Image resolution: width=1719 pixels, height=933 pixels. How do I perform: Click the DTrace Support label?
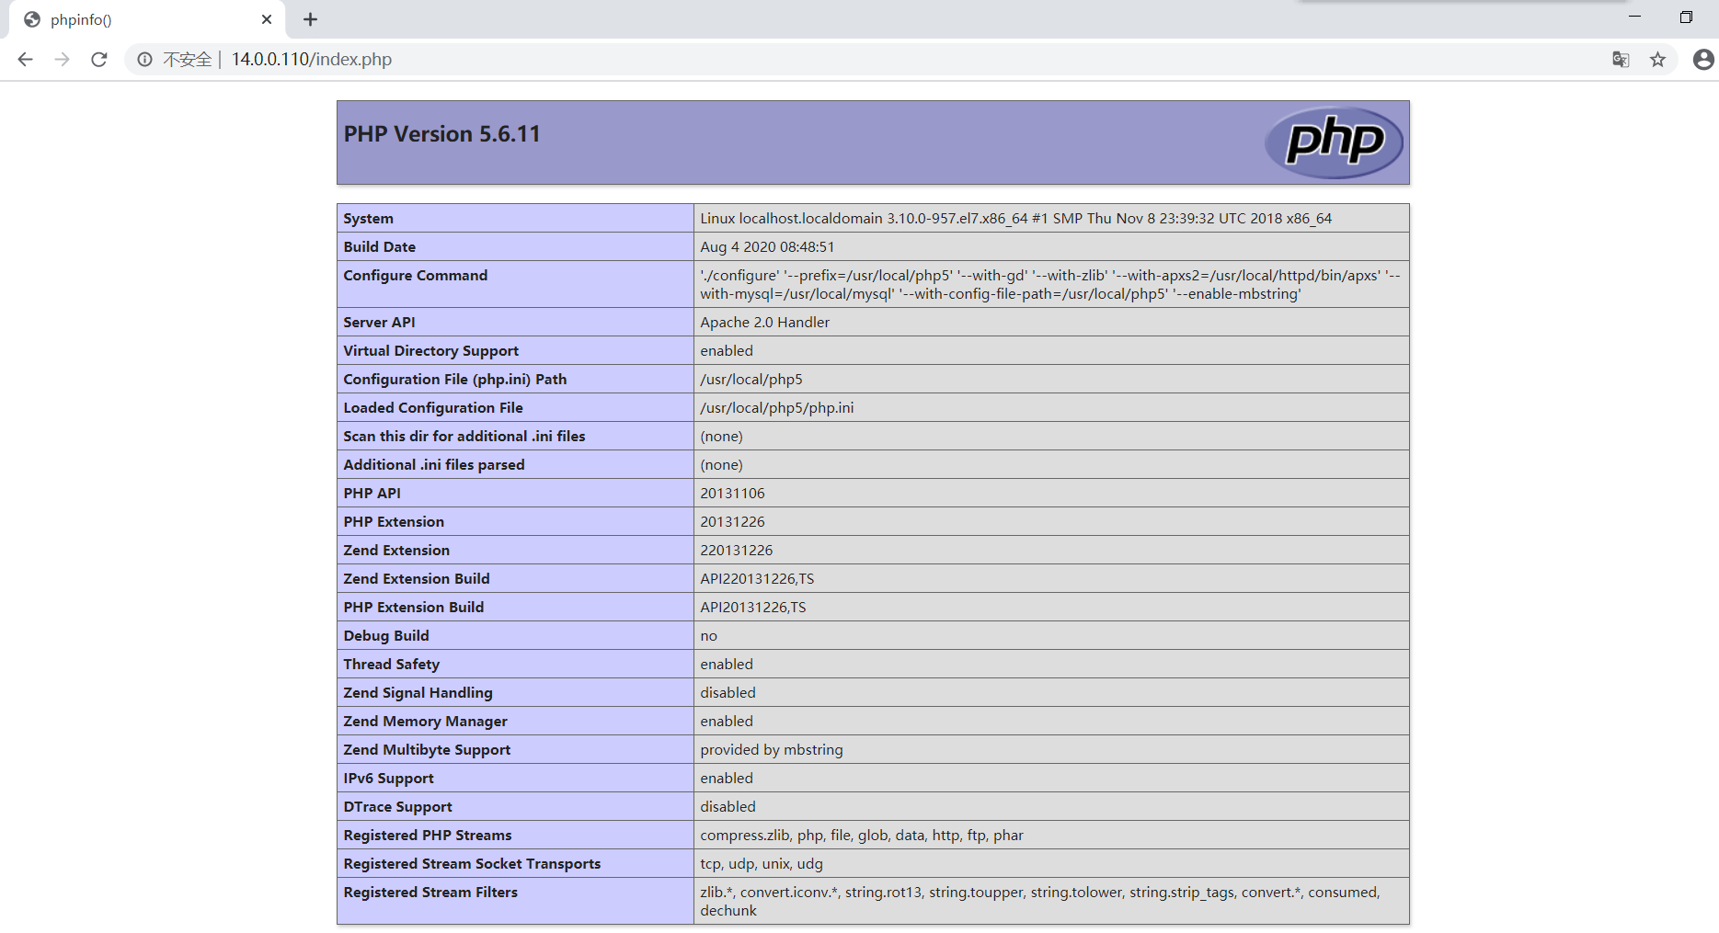[398, 807]
